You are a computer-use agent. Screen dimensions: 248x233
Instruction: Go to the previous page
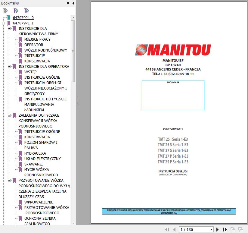coord(175,229)
